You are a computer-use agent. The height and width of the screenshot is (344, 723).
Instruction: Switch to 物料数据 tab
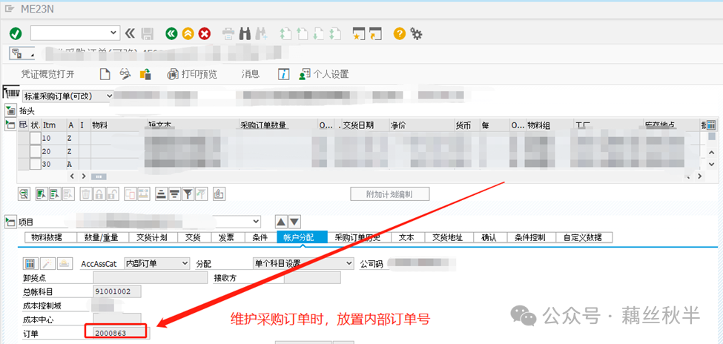pyautogui.click(x=50, y=237)
